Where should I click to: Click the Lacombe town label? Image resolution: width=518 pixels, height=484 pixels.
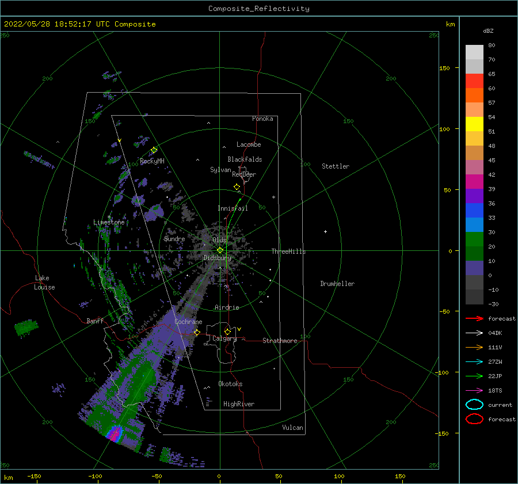pyautogui.click(x=249, y=144)
